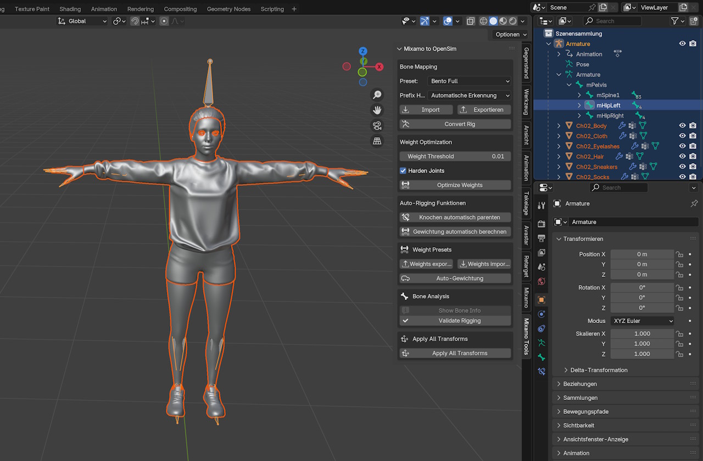
Task: Toggle Armature visibility eye in outliner
Action: (x=682, y=44)
